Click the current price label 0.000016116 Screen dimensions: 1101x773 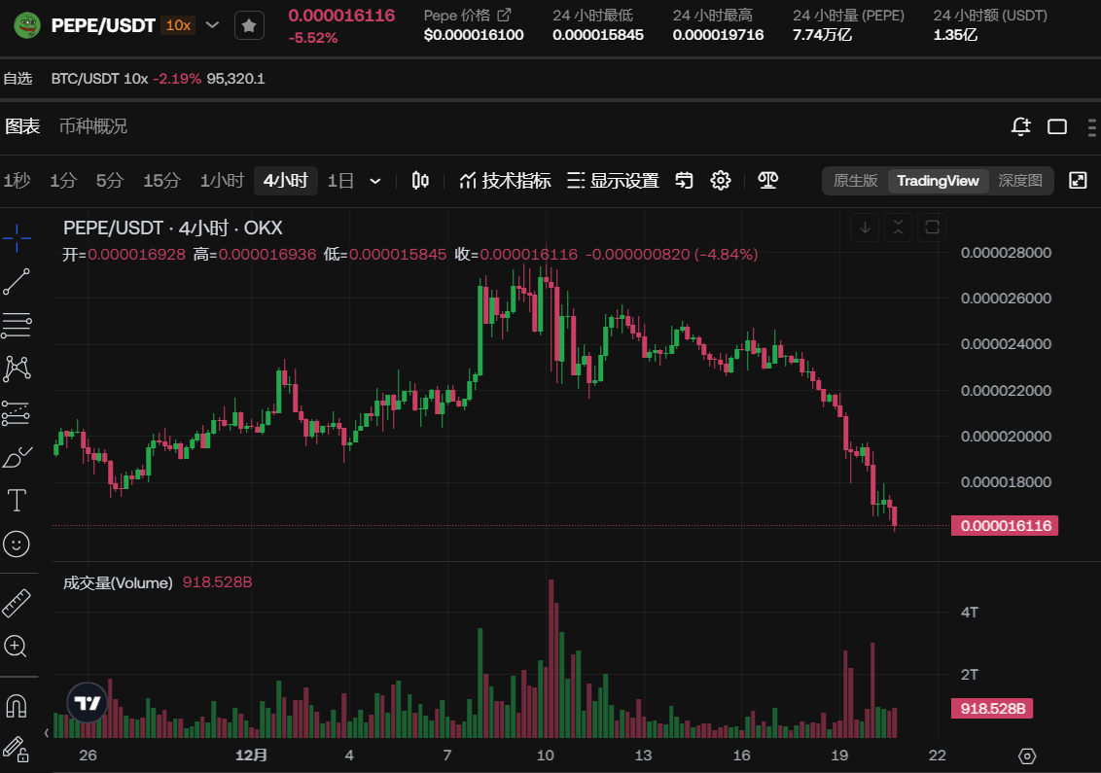(x=1006, y=526)
